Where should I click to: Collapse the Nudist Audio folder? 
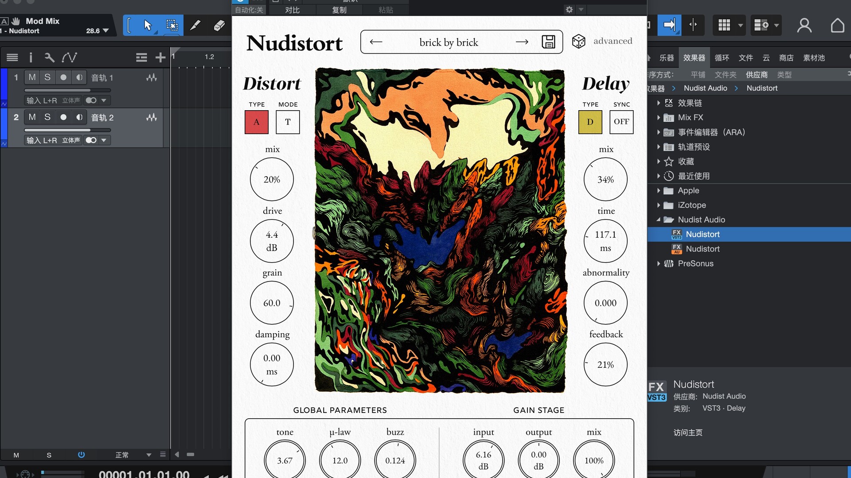(659, 220)
